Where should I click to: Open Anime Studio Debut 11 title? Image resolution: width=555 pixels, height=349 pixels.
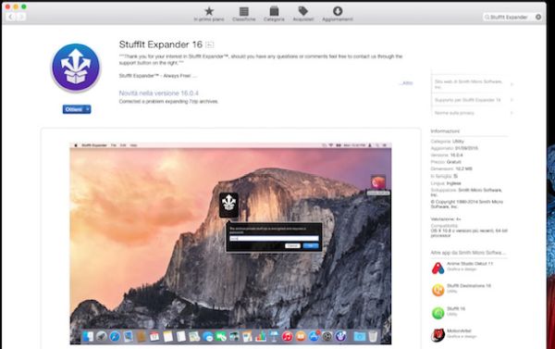click(x=470, y=264)
